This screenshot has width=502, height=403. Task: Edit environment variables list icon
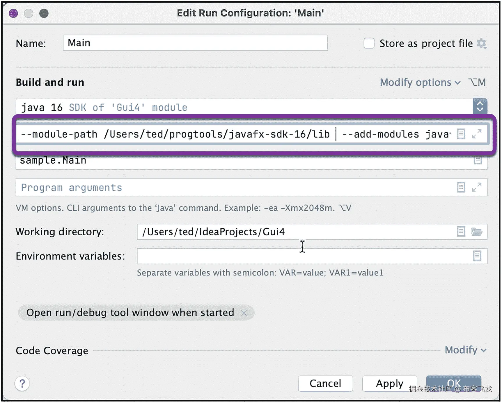477,256
